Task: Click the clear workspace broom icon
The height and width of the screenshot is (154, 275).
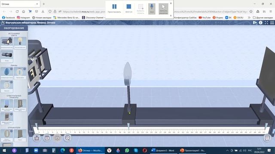Action: point(37,138)
